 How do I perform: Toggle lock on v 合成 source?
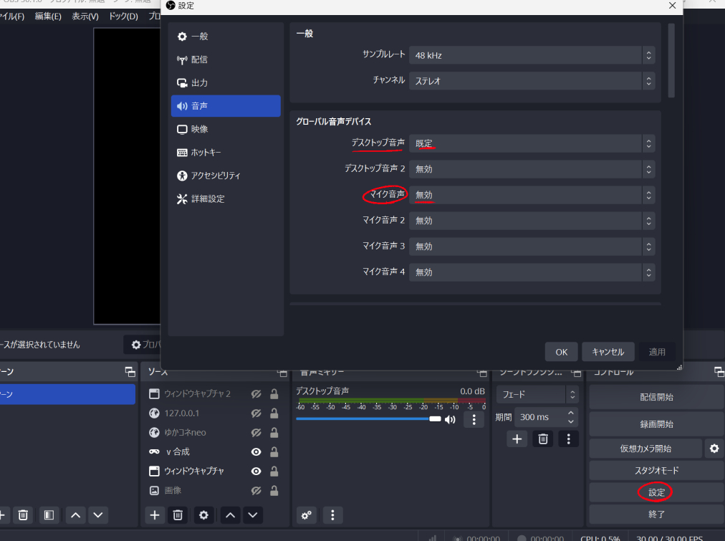tap(274, 451)
